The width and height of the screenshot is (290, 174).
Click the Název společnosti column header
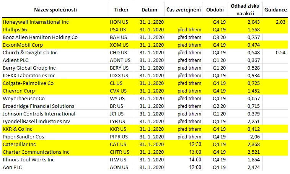point(55,10)
